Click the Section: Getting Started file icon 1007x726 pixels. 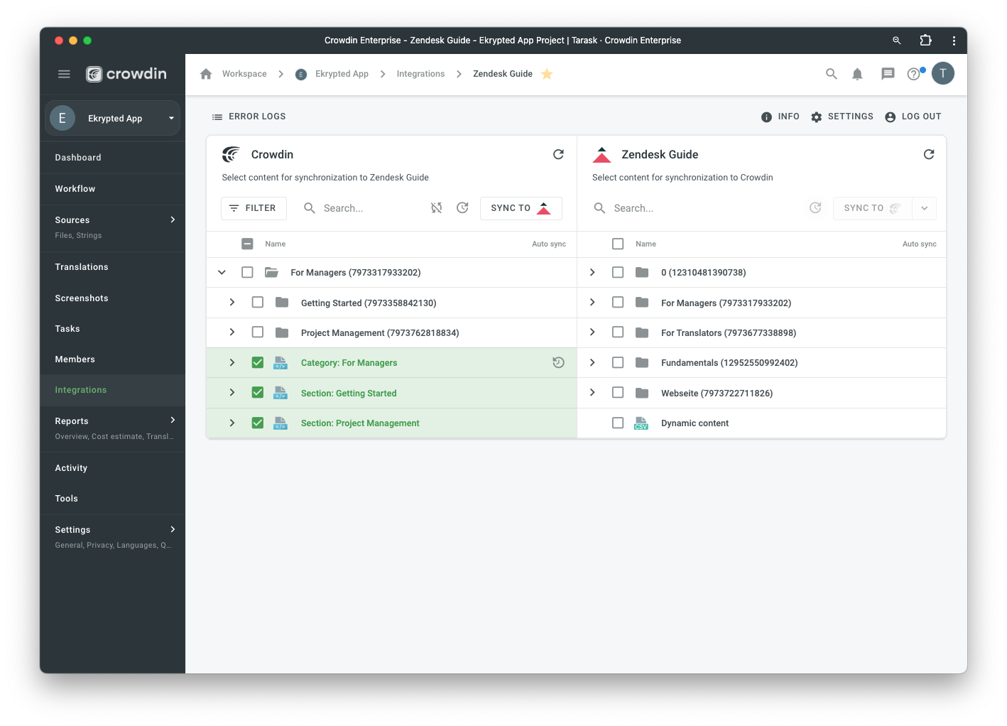pos(281,393)
